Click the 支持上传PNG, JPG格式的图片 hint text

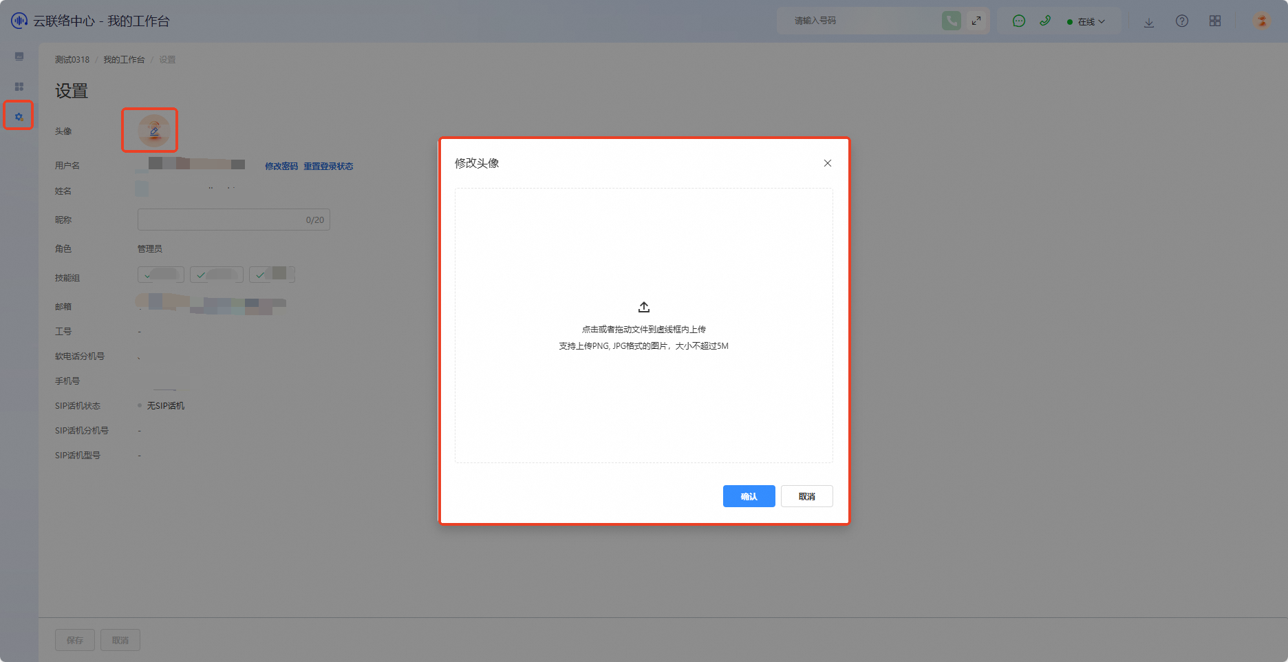click(x=643, y=346)
